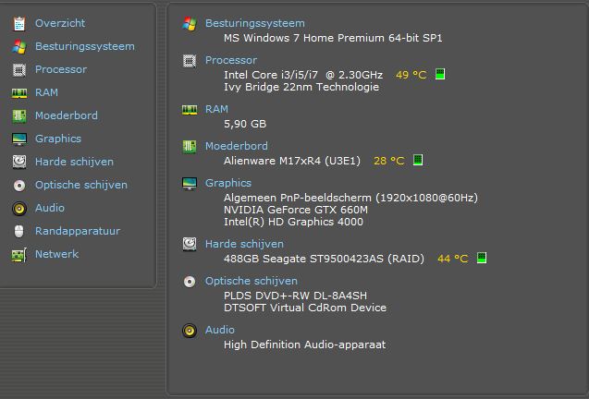Open the Harde schijven heading in summary
This screenshot has height=399, width=589.
[244, 244]
